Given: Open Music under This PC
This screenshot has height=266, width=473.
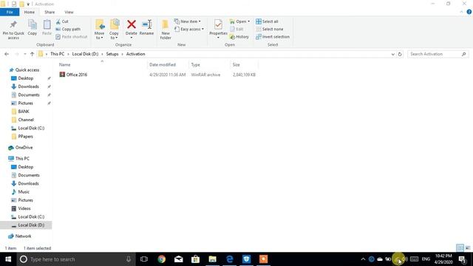Looking at the screenshot, I should 24,192.
